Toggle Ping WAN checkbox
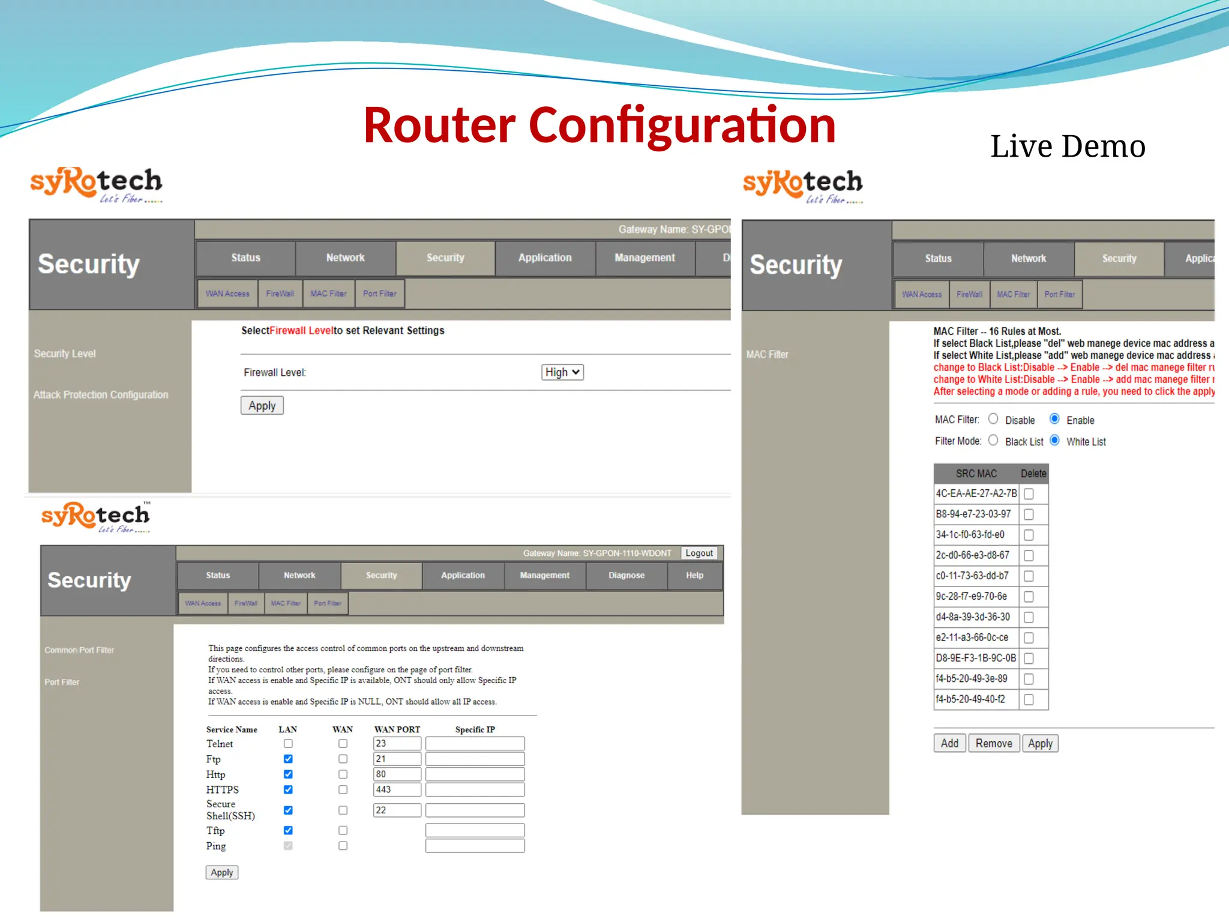The width and height of the screenshot is (1229, 922). pos(343,846)
